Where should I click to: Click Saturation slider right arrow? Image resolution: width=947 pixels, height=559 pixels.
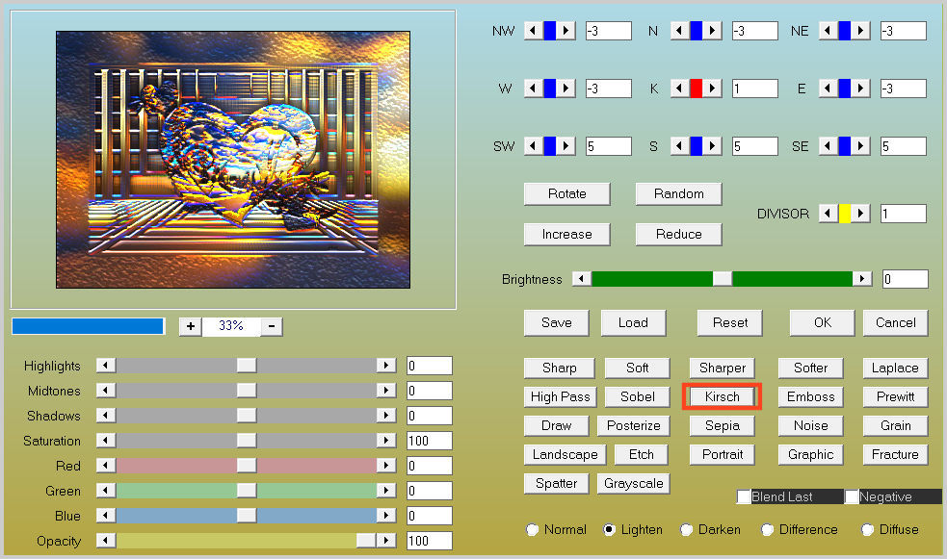pyautogui.click(x=386, y=441)
